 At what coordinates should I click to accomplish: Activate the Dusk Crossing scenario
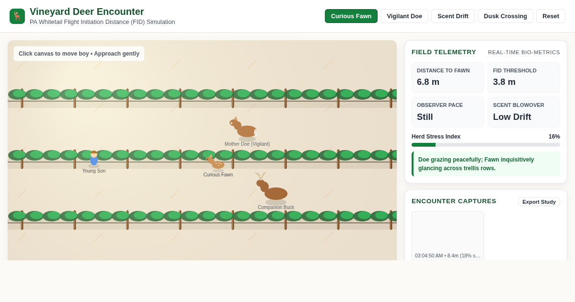coord(506,16)
